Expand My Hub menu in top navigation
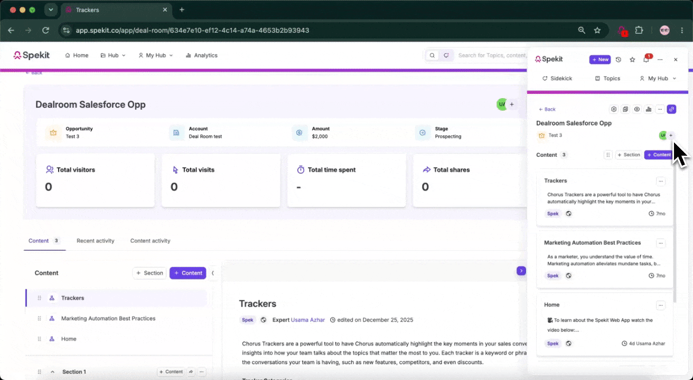The image size is (693, 380). coord(156,55)
